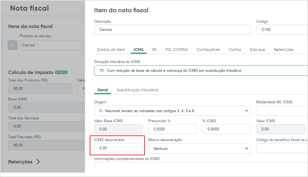Open the PIS/COFINS tab
The height and width of the screenshot is (177, 308).
[176, 50]
